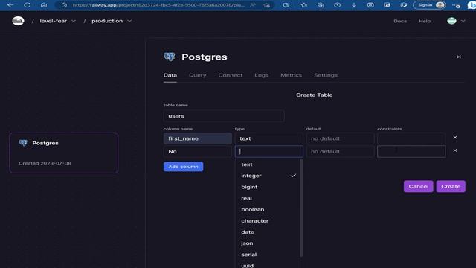Select the Postgres service card
The image size is (476, 268).
(x=64, y=153)
